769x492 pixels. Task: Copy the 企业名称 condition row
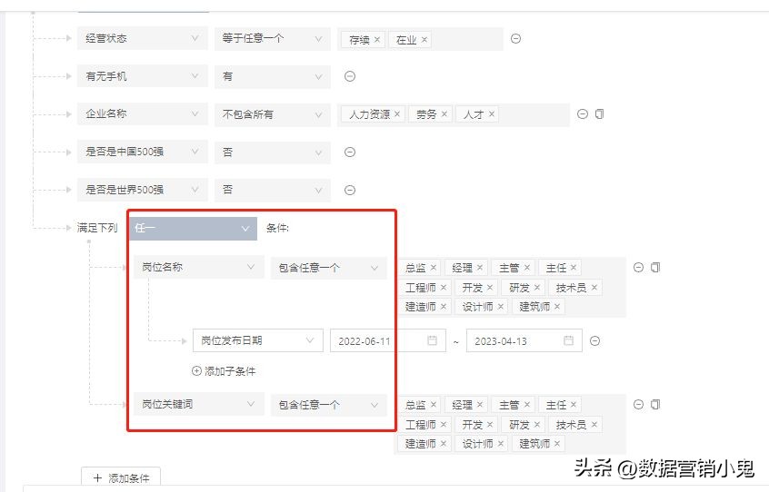(599, 114)
